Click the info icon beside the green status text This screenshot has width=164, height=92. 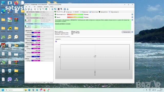pyautogui.click(x=132, y=20)
